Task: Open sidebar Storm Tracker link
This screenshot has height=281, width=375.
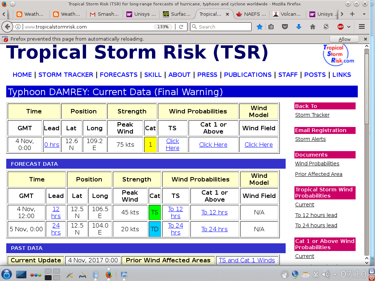Action: [x=312, y=115]
